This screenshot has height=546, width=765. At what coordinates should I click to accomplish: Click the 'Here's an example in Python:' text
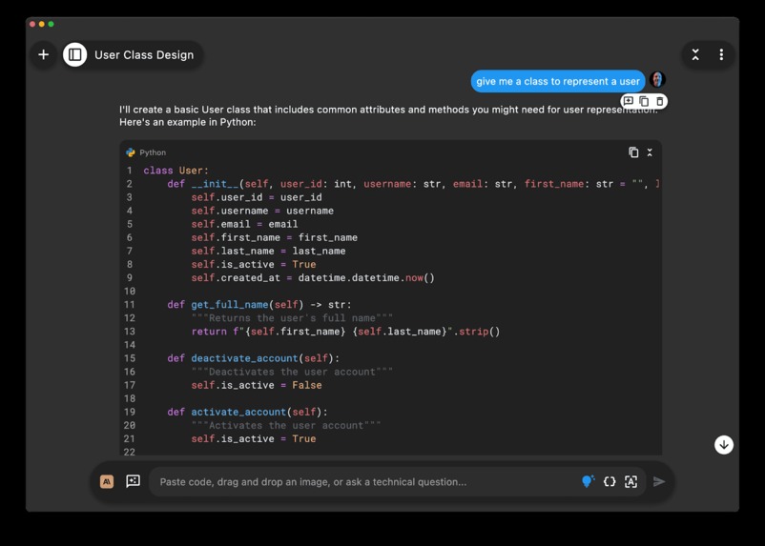[187, 122]
